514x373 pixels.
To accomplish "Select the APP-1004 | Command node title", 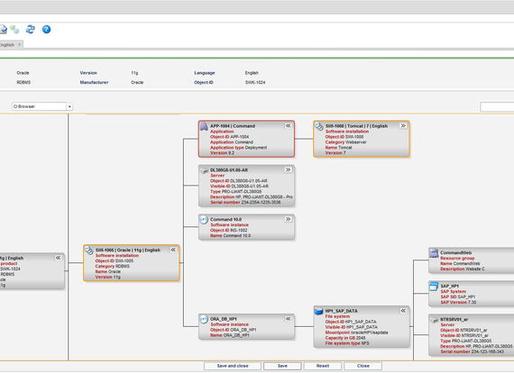I will (233, 126).
